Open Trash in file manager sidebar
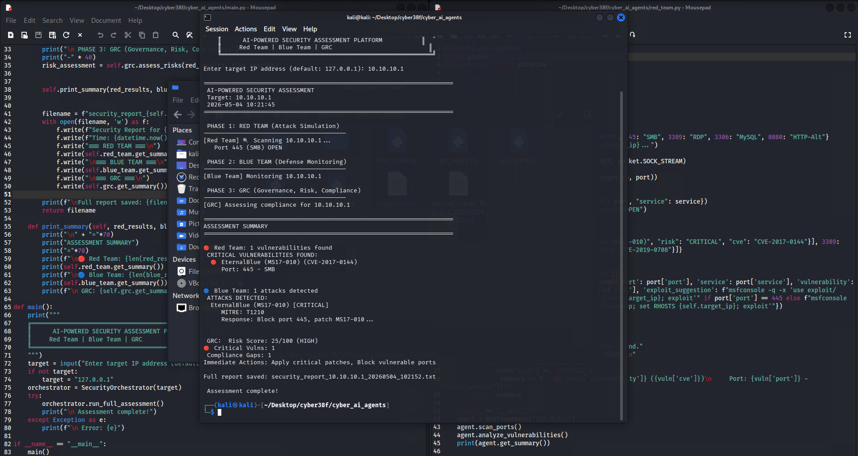858x456 pixels. (x=188, y=189)
